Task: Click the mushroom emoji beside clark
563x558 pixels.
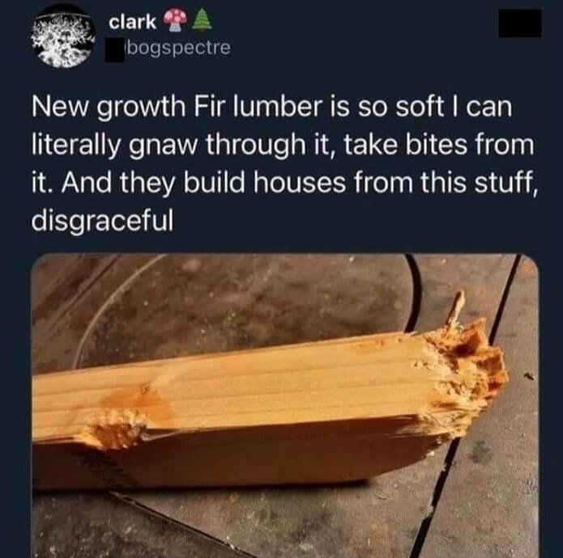Action: tap(176, 20)
